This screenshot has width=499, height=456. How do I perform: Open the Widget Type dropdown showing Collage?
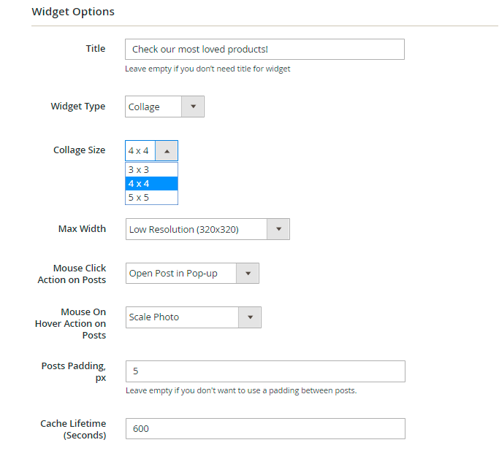click(164, 107)
